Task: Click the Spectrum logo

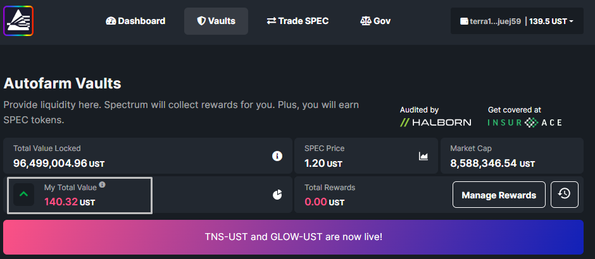Action: pos(18,21)
